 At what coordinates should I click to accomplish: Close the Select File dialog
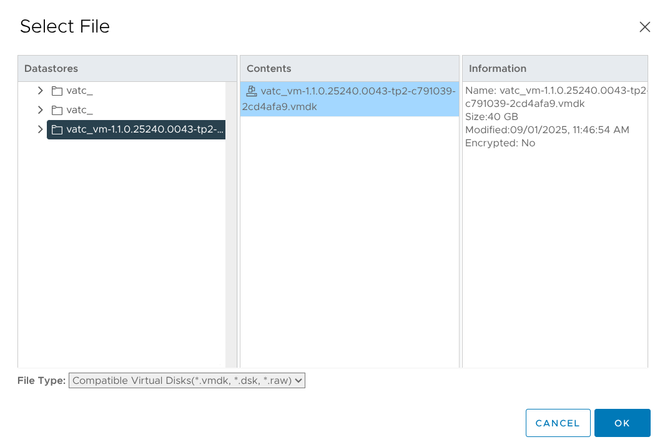644,27
